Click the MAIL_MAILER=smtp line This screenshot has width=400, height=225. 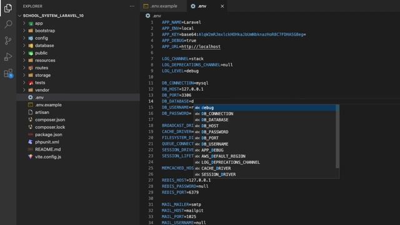pyautogui.click(x=181, y=204)
